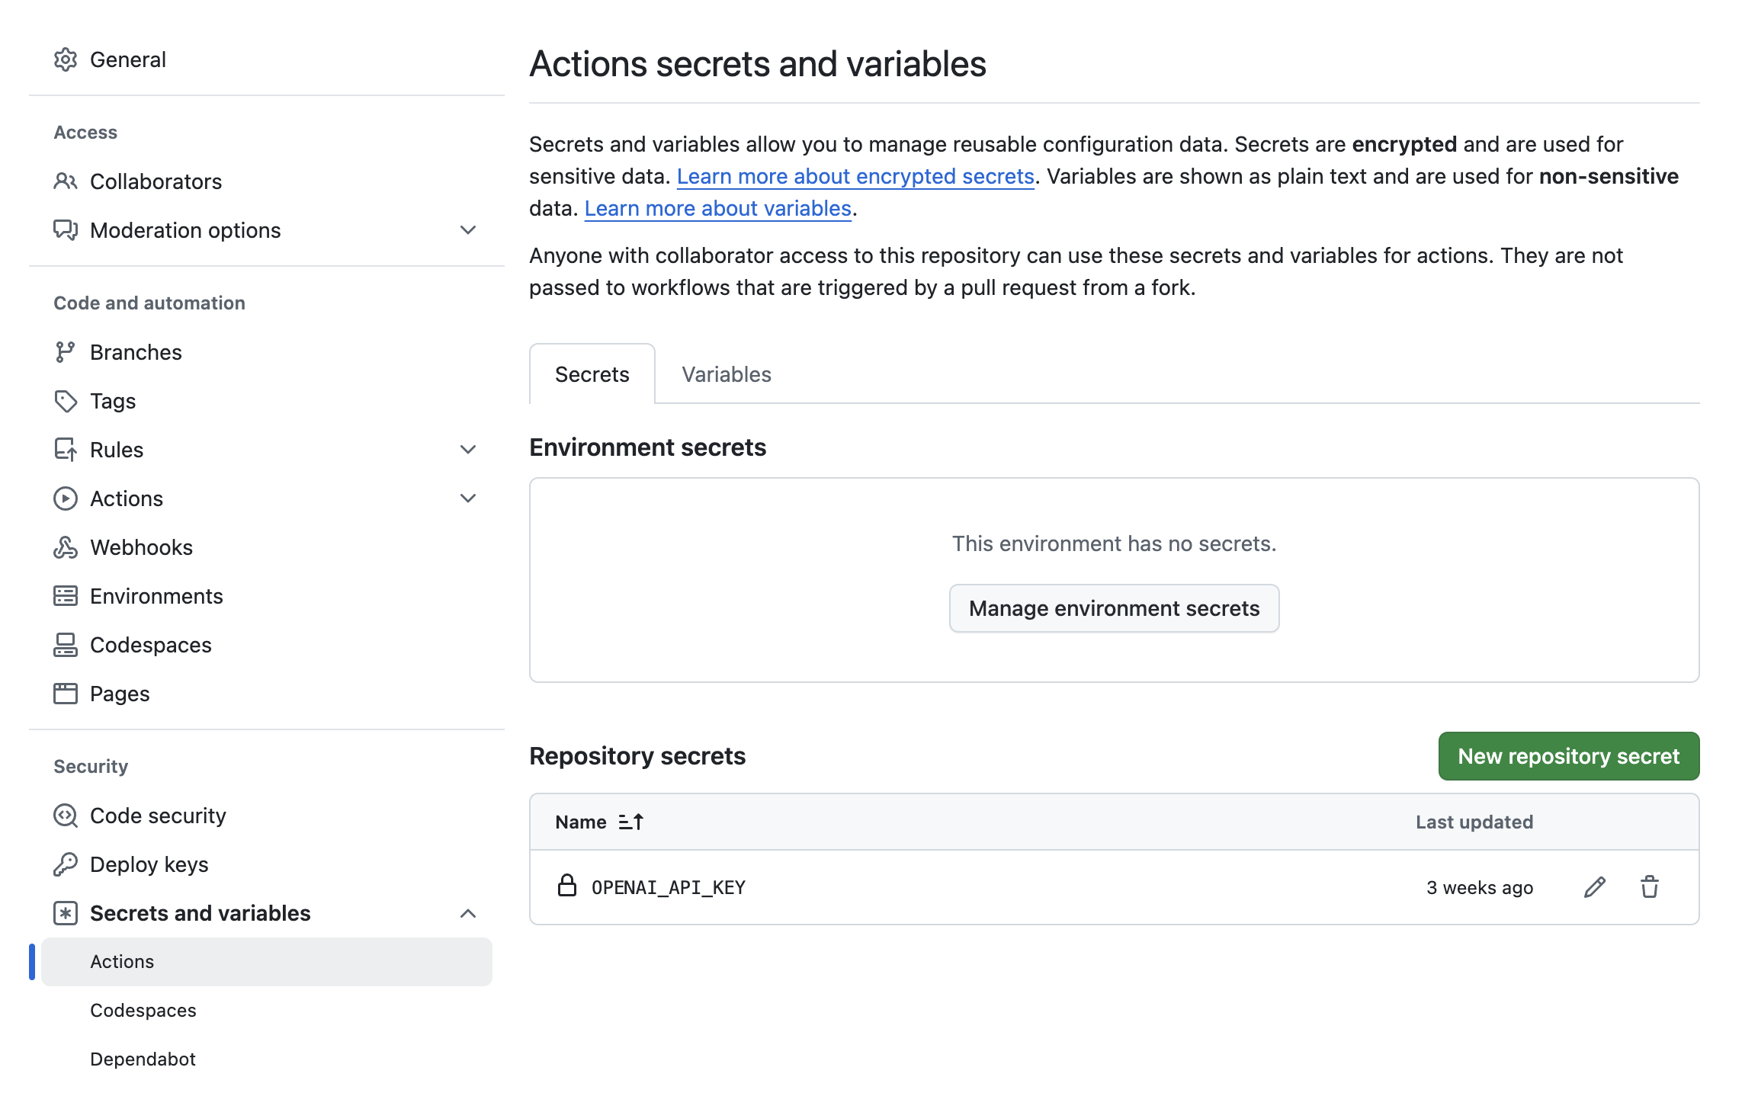
Task: Click the Code security shield icon
Action: pos(66,816)
